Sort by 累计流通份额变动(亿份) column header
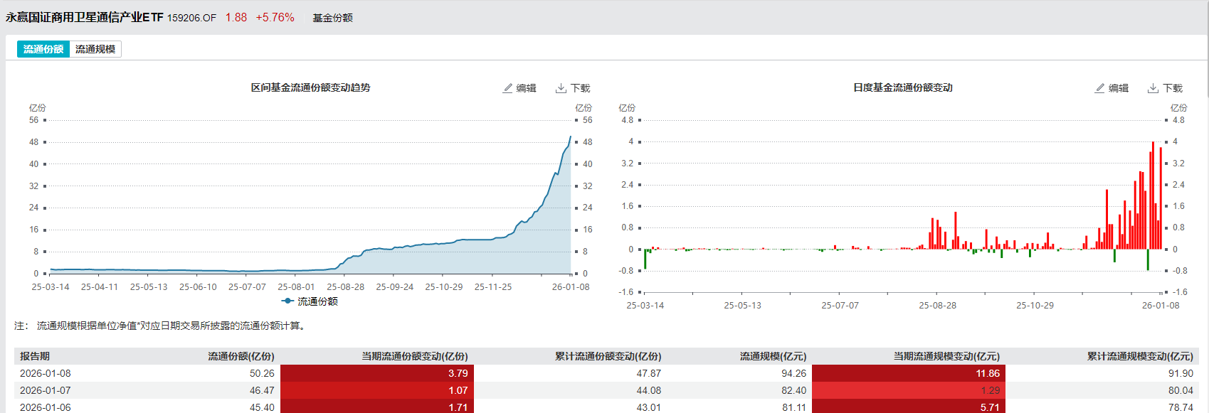This screenshot has height=413, width=1209. [x=608, y=356]
